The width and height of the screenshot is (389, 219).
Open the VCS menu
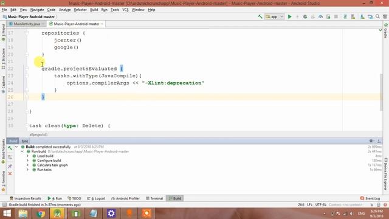coord(125,10)
